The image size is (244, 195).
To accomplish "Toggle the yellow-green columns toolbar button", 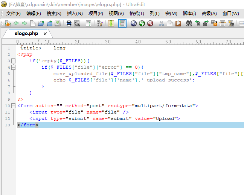I will (111, 23).
